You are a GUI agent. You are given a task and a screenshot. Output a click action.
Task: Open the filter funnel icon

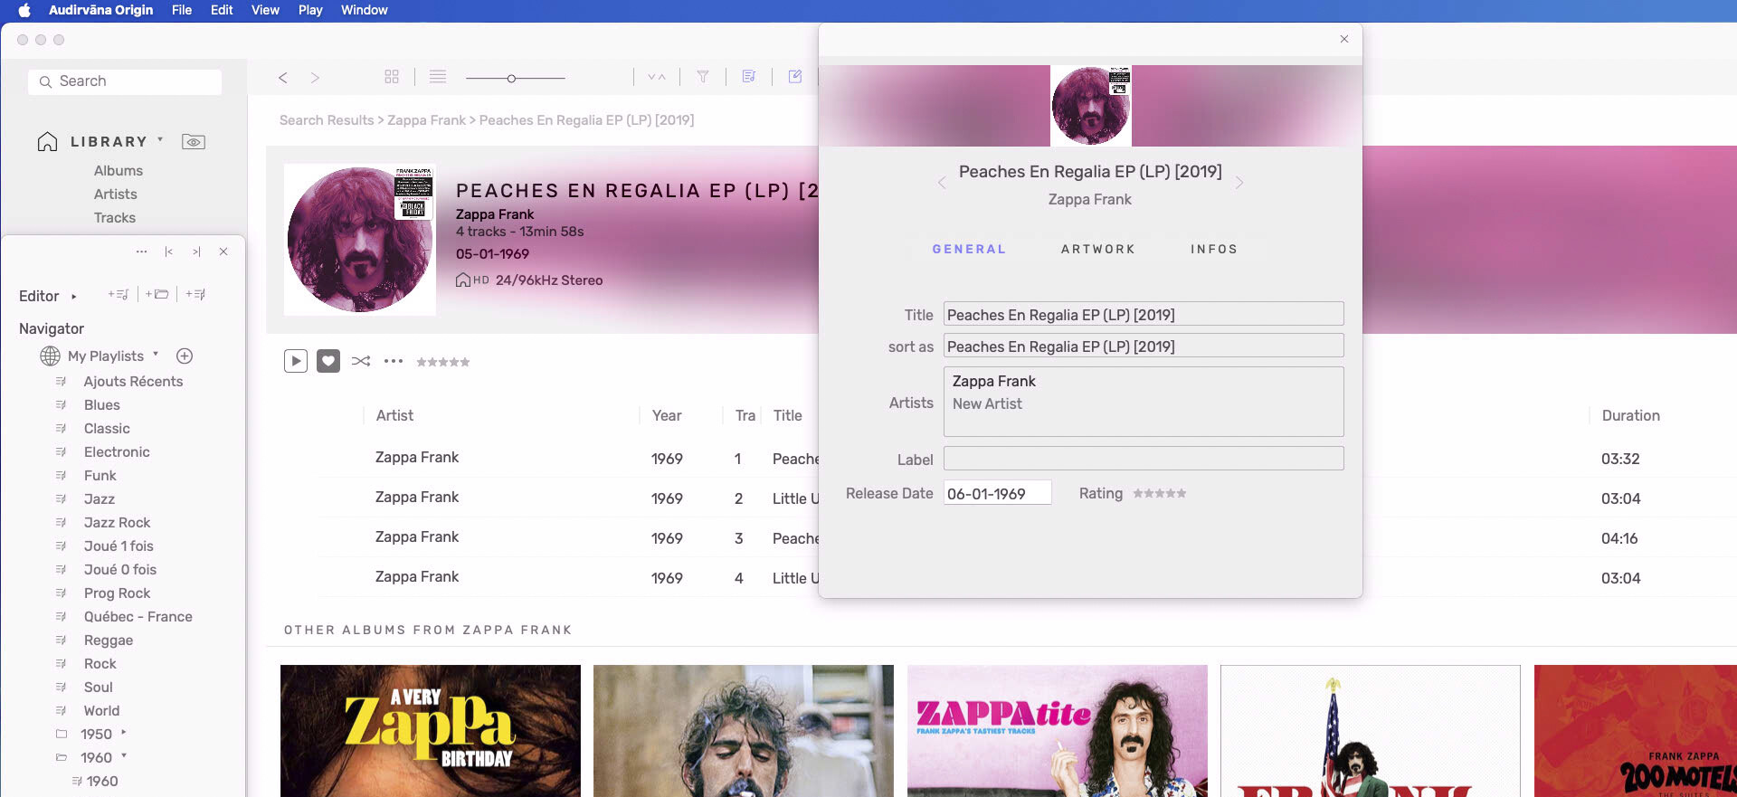[x=703, y=77]
